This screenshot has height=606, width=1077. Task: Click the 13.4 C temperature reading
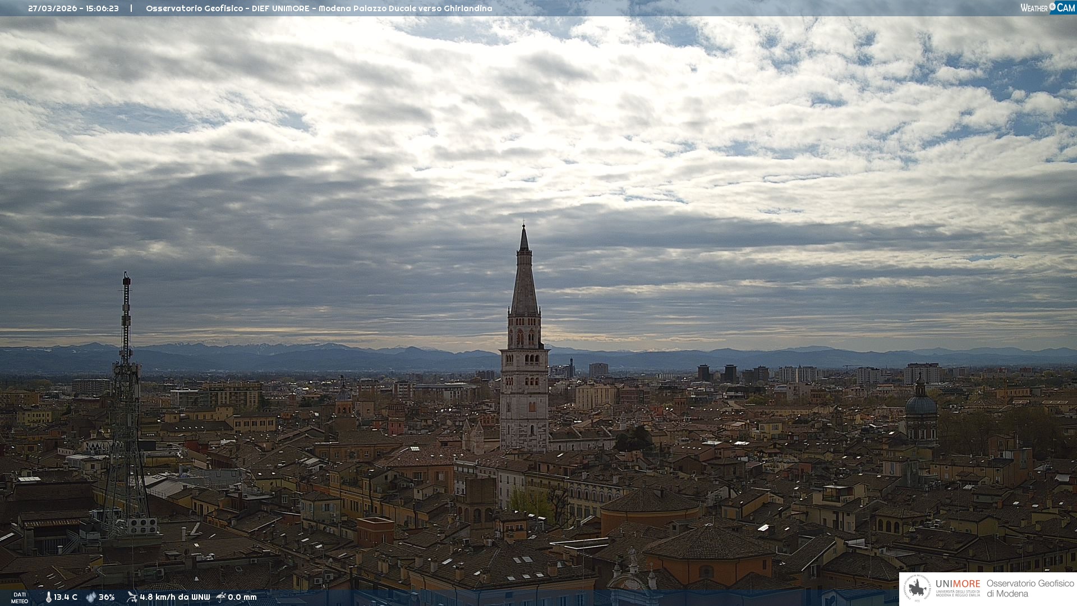pos(66,597)
